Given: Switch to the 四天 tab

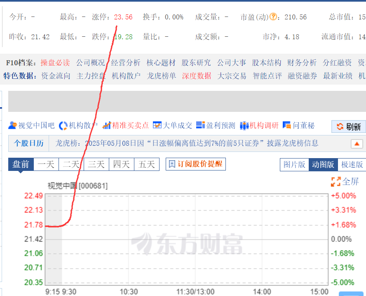Looking at the screenshot, I should coord(121,164).
